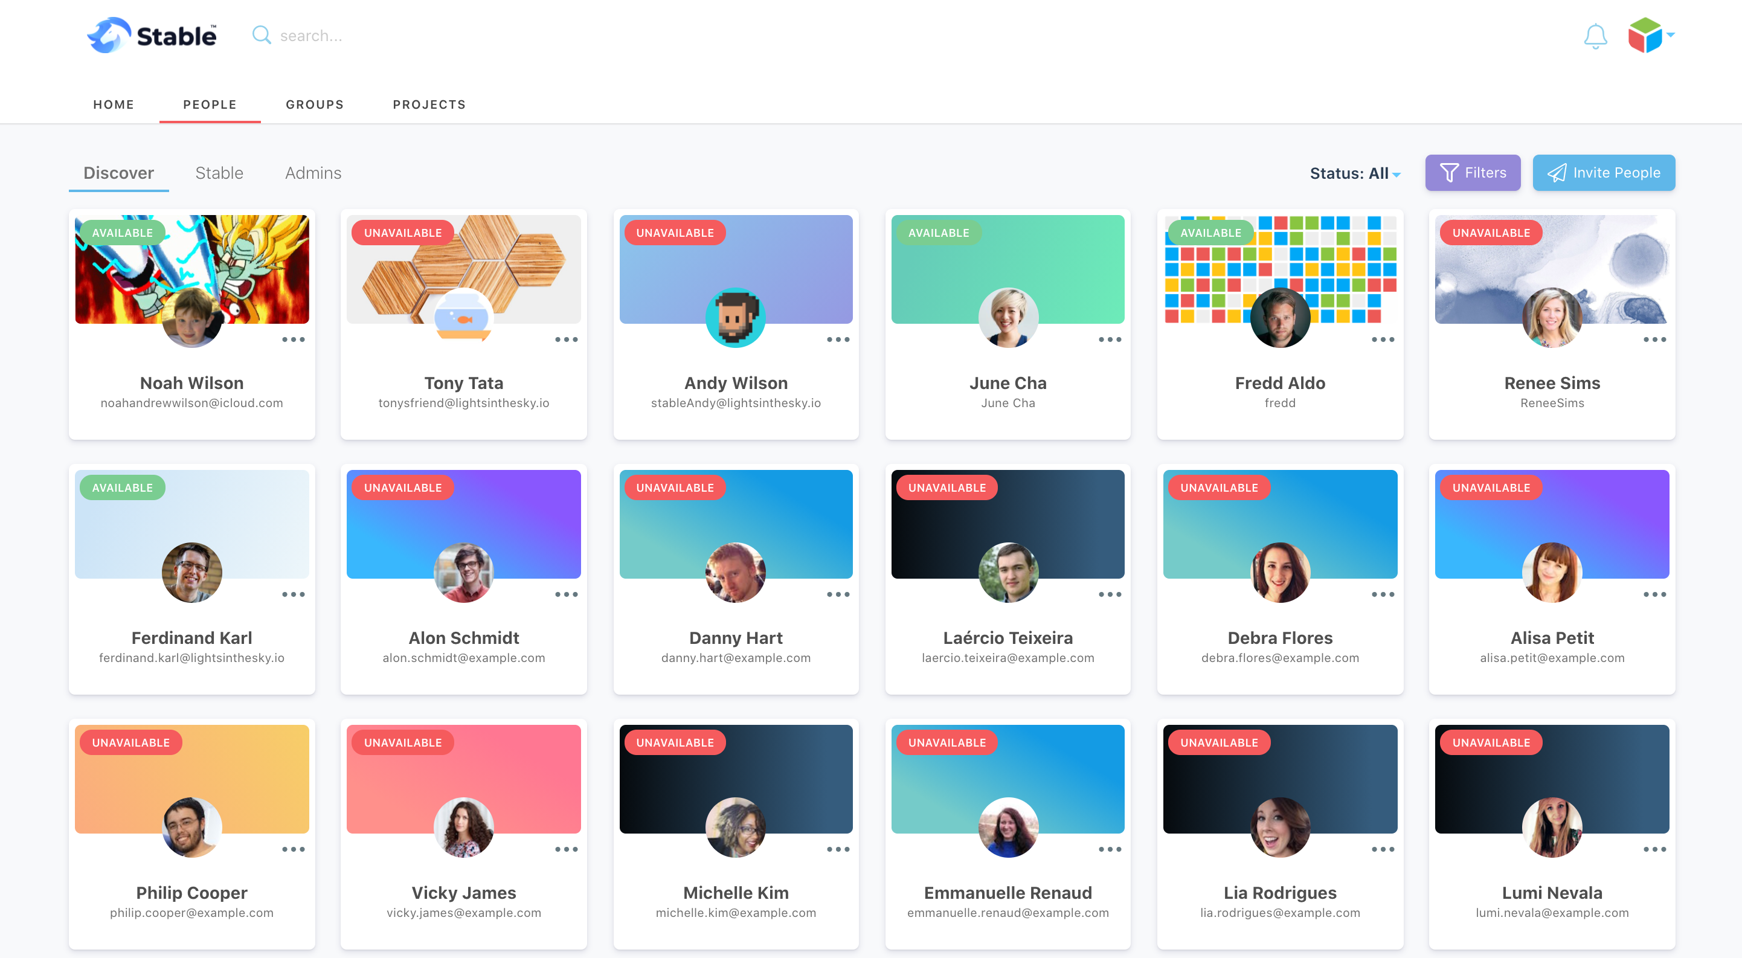
Task: Open Andy Wilson's profile name link
Action: tap(736, 384)
